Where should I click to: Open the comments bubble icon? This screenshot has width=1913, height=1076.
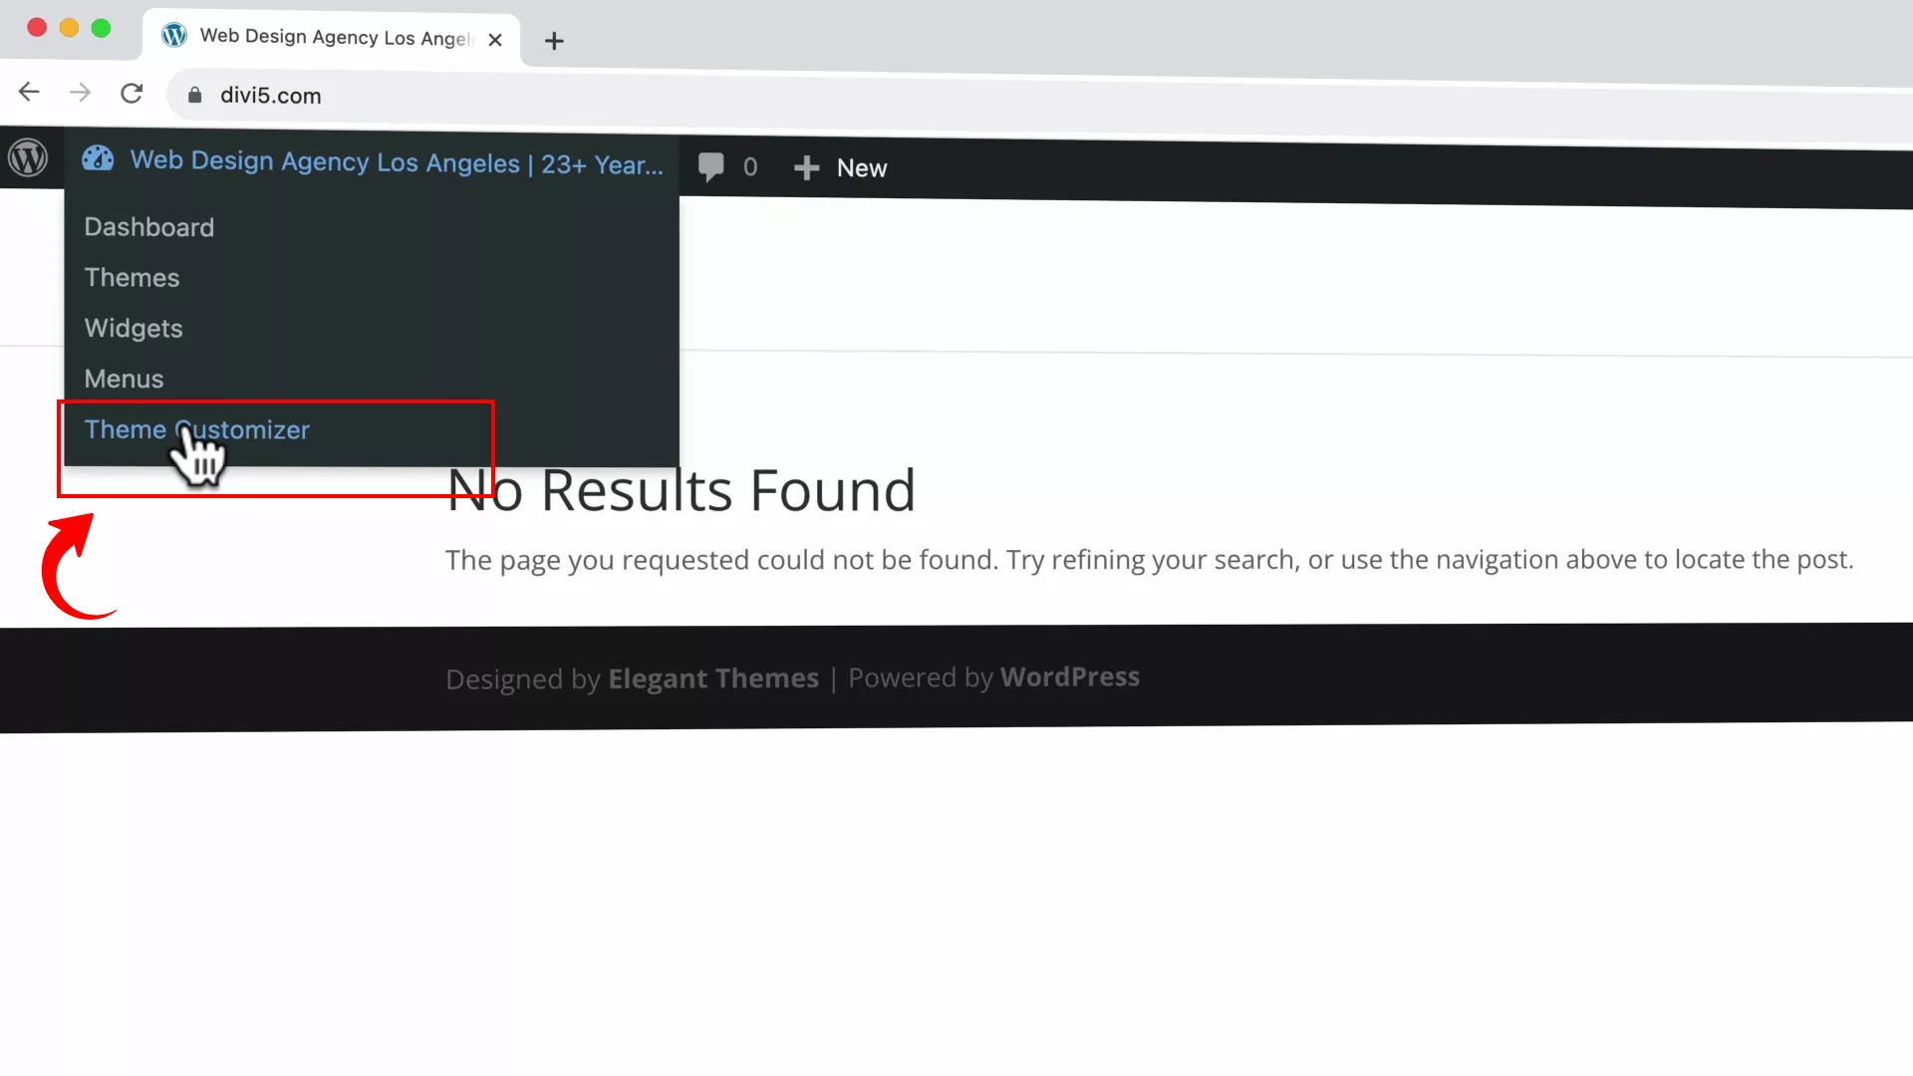711,166
